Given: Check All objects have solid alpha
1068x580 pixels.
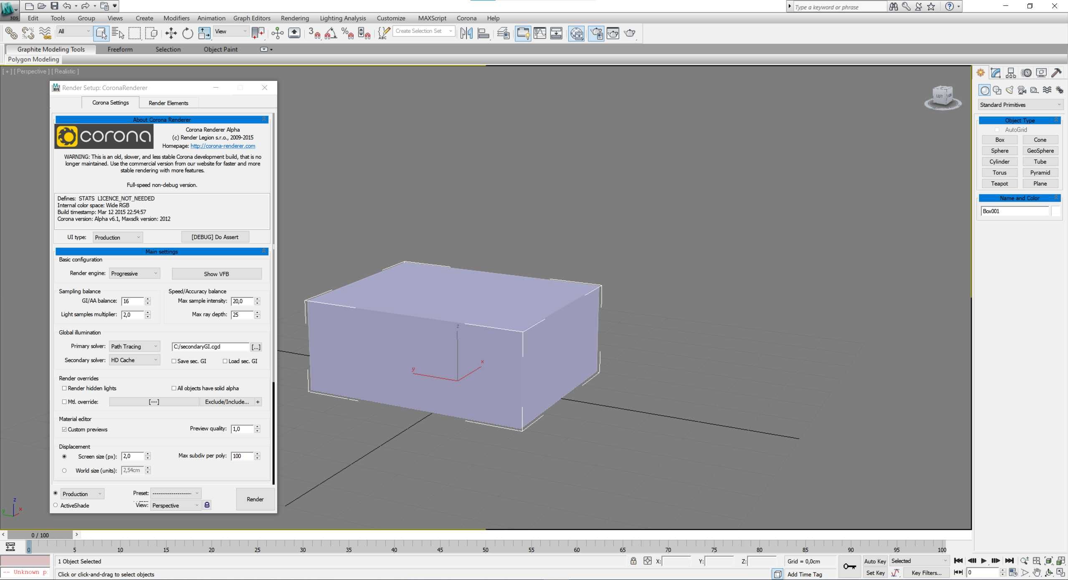Looking at the screenshot, I should pyautogui.click(x=174, y=388).
